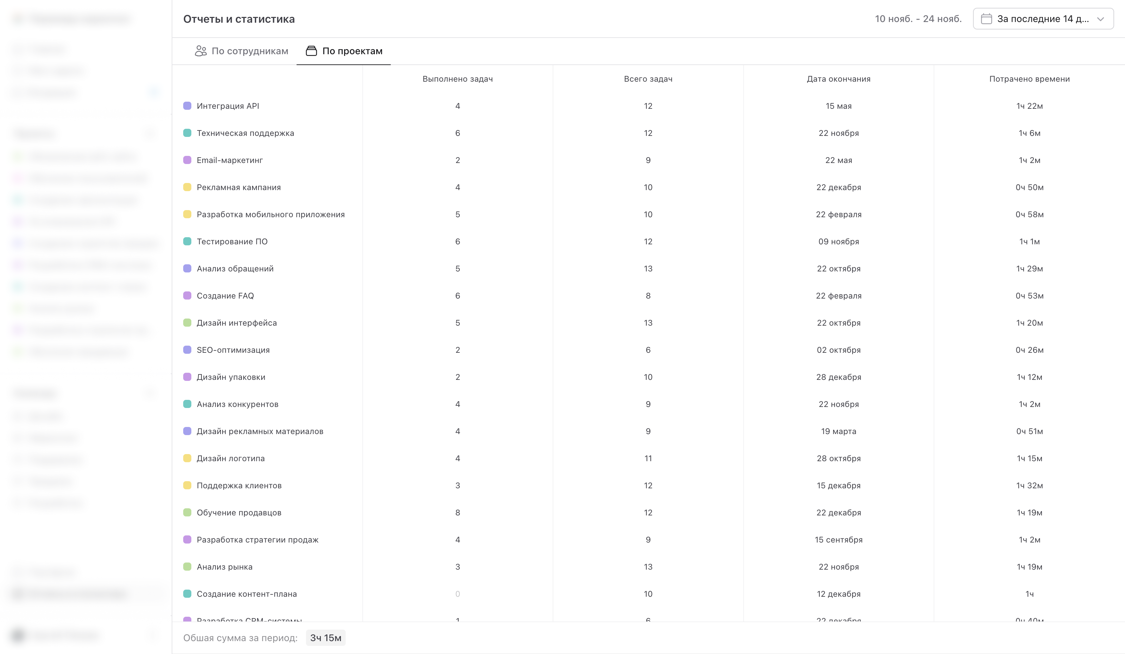Click the people icon on the employees tab
Screen dimensions: 1125x654
click(x=201, y=51)
